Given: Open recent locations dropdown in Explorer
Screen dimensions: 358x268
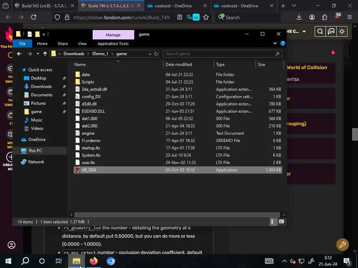Looking at the screenshot, I should (38, 54).
